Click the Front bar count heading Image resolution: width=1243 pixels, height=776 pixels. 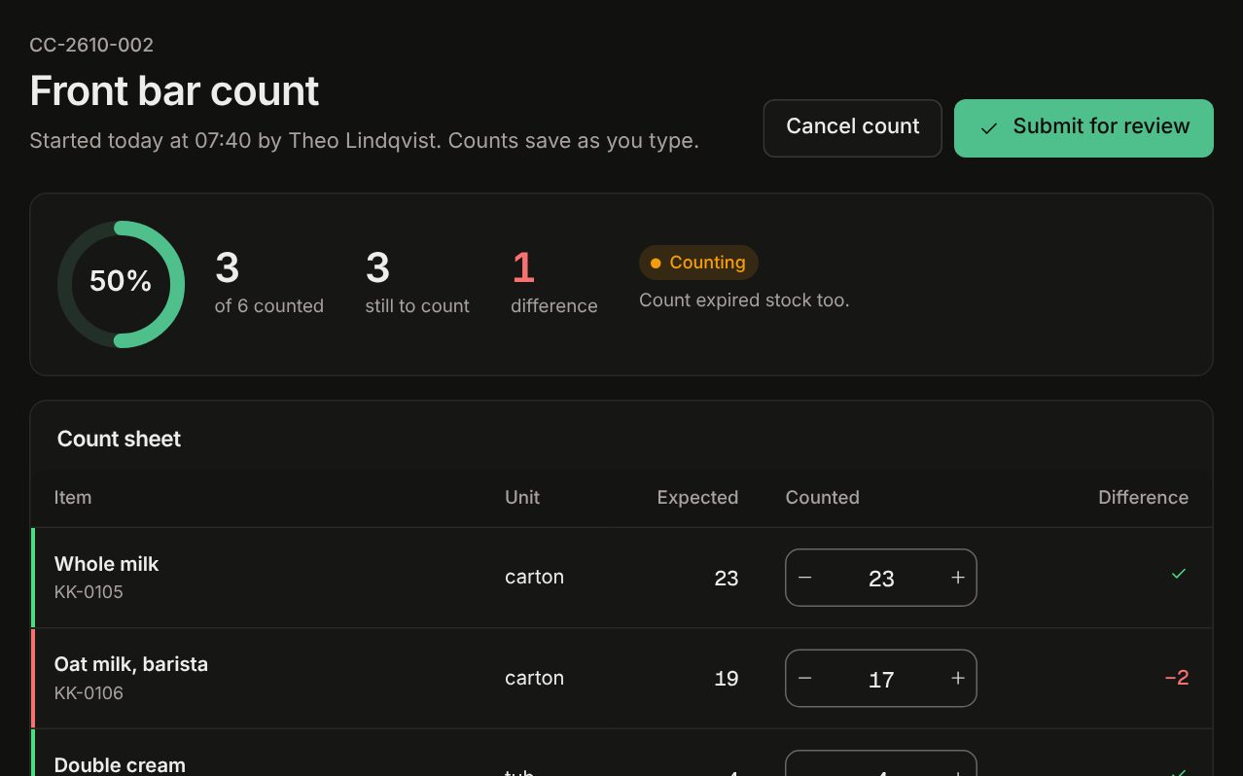(174, 90)
